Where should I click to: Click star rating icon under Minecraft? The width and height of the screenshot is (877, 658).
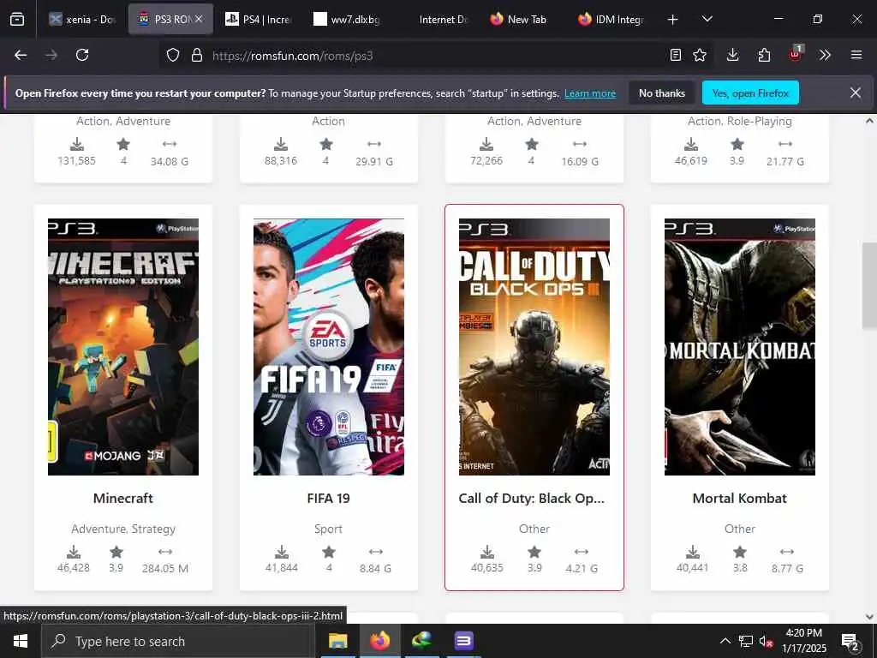[x=116, y=553]
